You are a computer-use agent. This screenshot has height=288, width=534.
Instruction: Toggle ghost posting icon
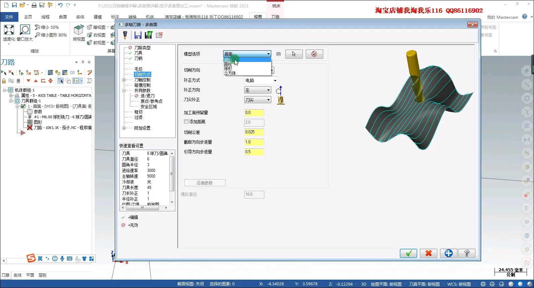(x=18, y=81)
